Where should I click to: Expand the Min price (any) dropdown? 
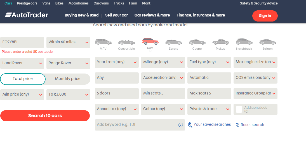[x=22, y=94]
